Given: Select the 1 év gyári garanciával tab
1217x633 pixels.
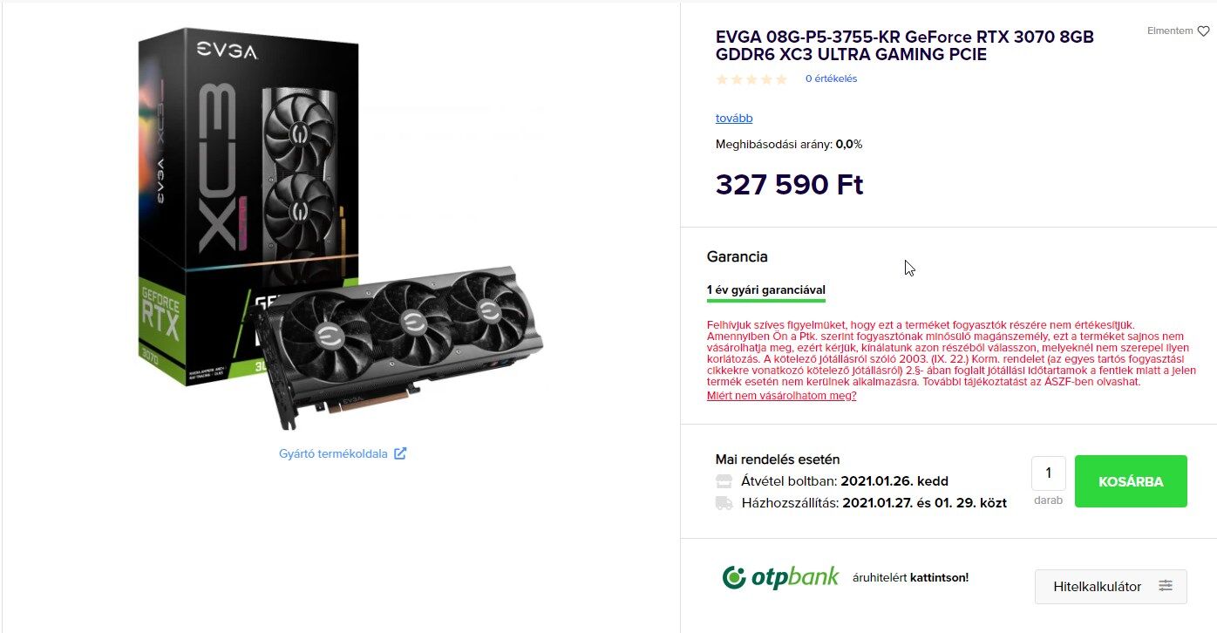Looking at the screenshot, I should tap(766, 290).
